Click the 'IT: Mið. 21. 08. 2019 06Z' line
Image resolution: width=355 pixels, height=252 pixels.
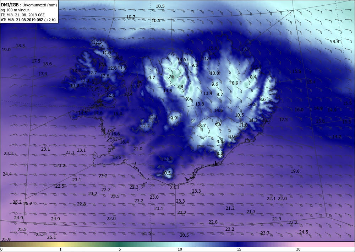(x=23, y=15)
